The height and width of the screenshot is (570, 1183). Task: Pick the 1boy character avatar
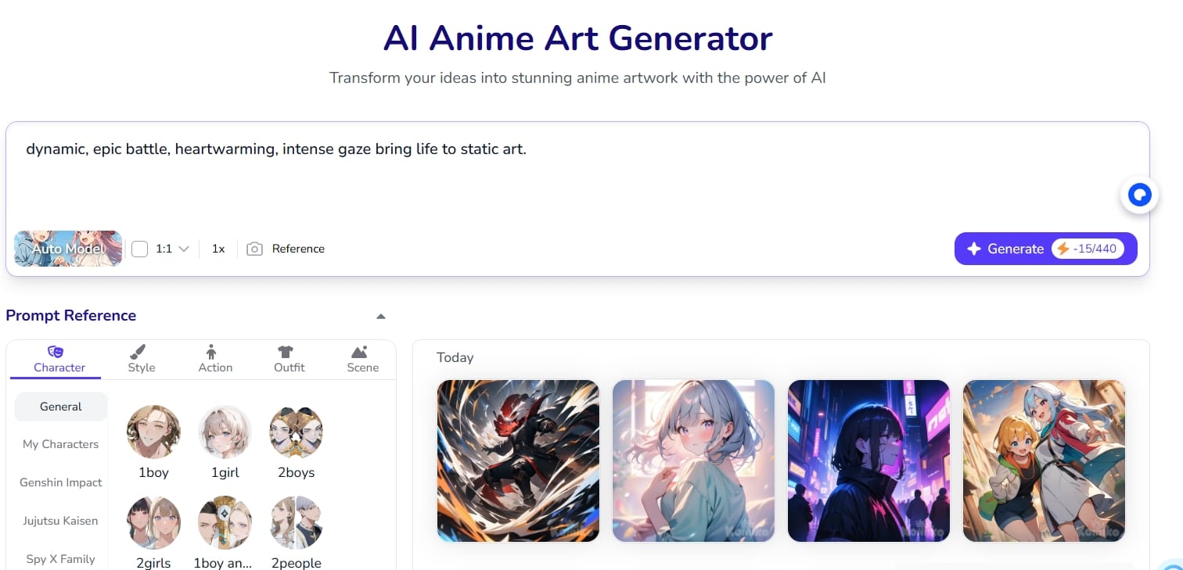(x=153, y=432)
